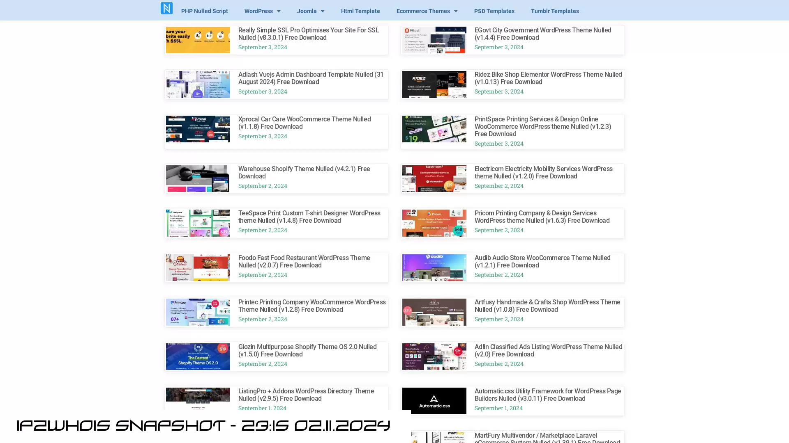The image size is (789, 443).
Task: Click the Automatic.css logo thumbnail
Action: [x=434, y=401]
